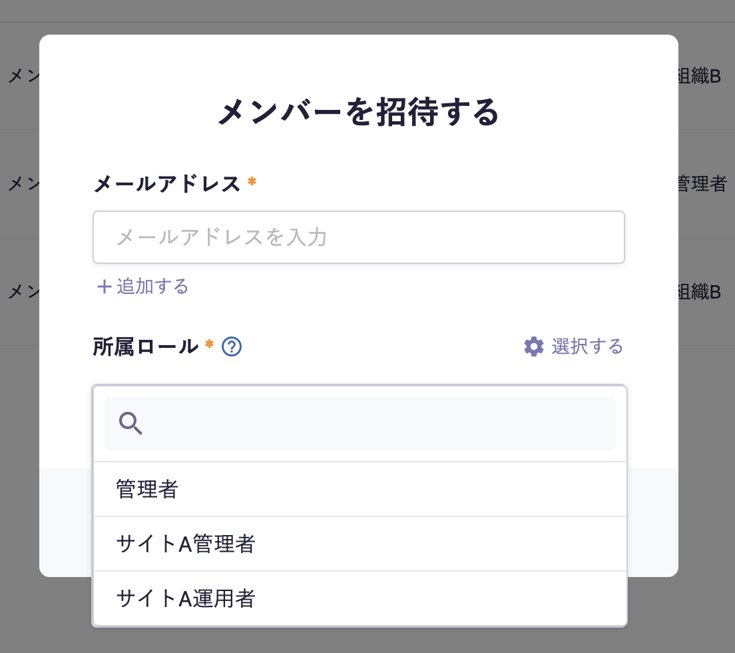Click the メールアドレスを入力 input field

pos(359,237)
